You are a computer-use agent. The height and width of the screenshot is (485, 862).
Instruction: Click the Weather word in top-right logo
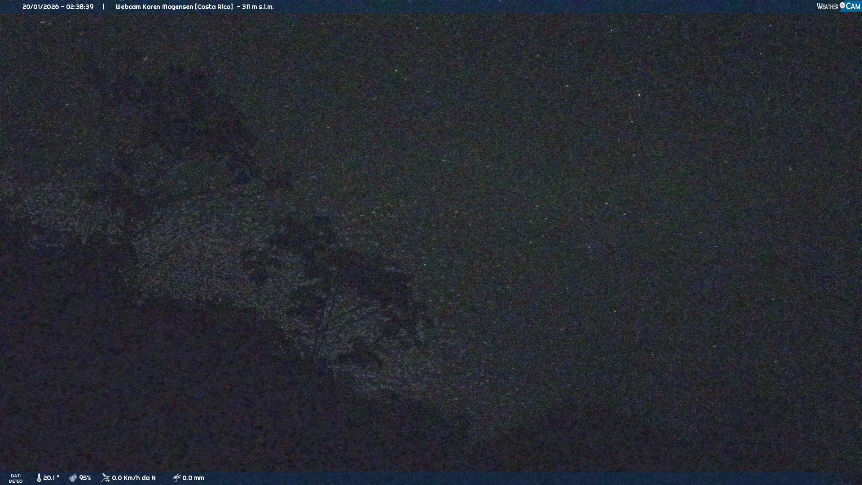827,6
